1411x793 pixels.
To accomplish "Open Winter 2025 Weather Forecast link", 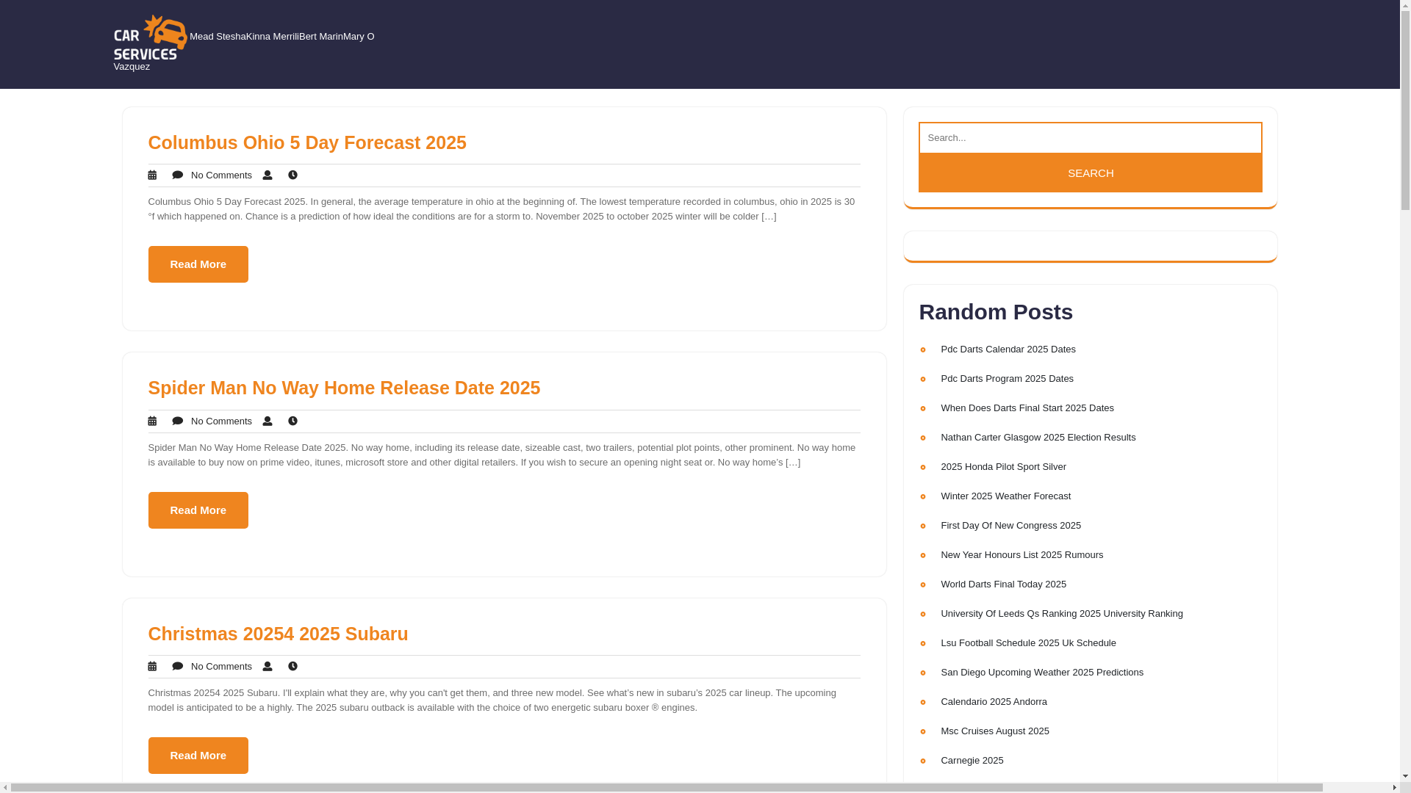I will click(1005, 496).
